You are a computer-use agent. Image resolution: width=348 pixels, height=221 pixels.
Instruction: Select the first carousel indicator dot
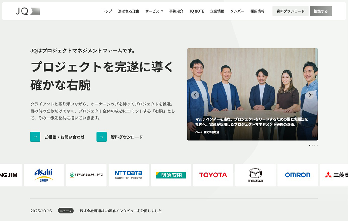309,145
